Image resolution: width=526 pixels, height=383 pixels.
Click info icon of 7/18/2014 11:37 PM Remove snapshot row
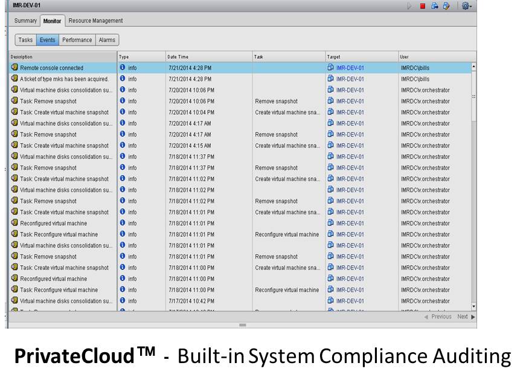pos(123,167)
